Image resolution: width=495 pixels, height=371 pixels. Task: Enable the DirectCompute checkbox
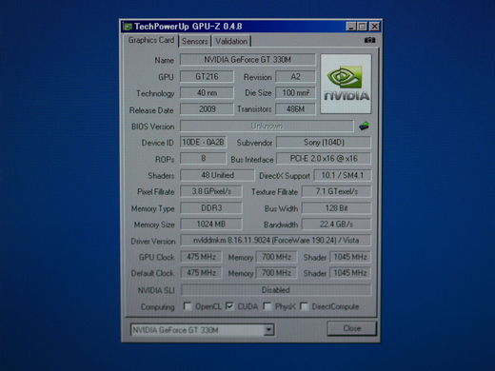click(304, 306)
